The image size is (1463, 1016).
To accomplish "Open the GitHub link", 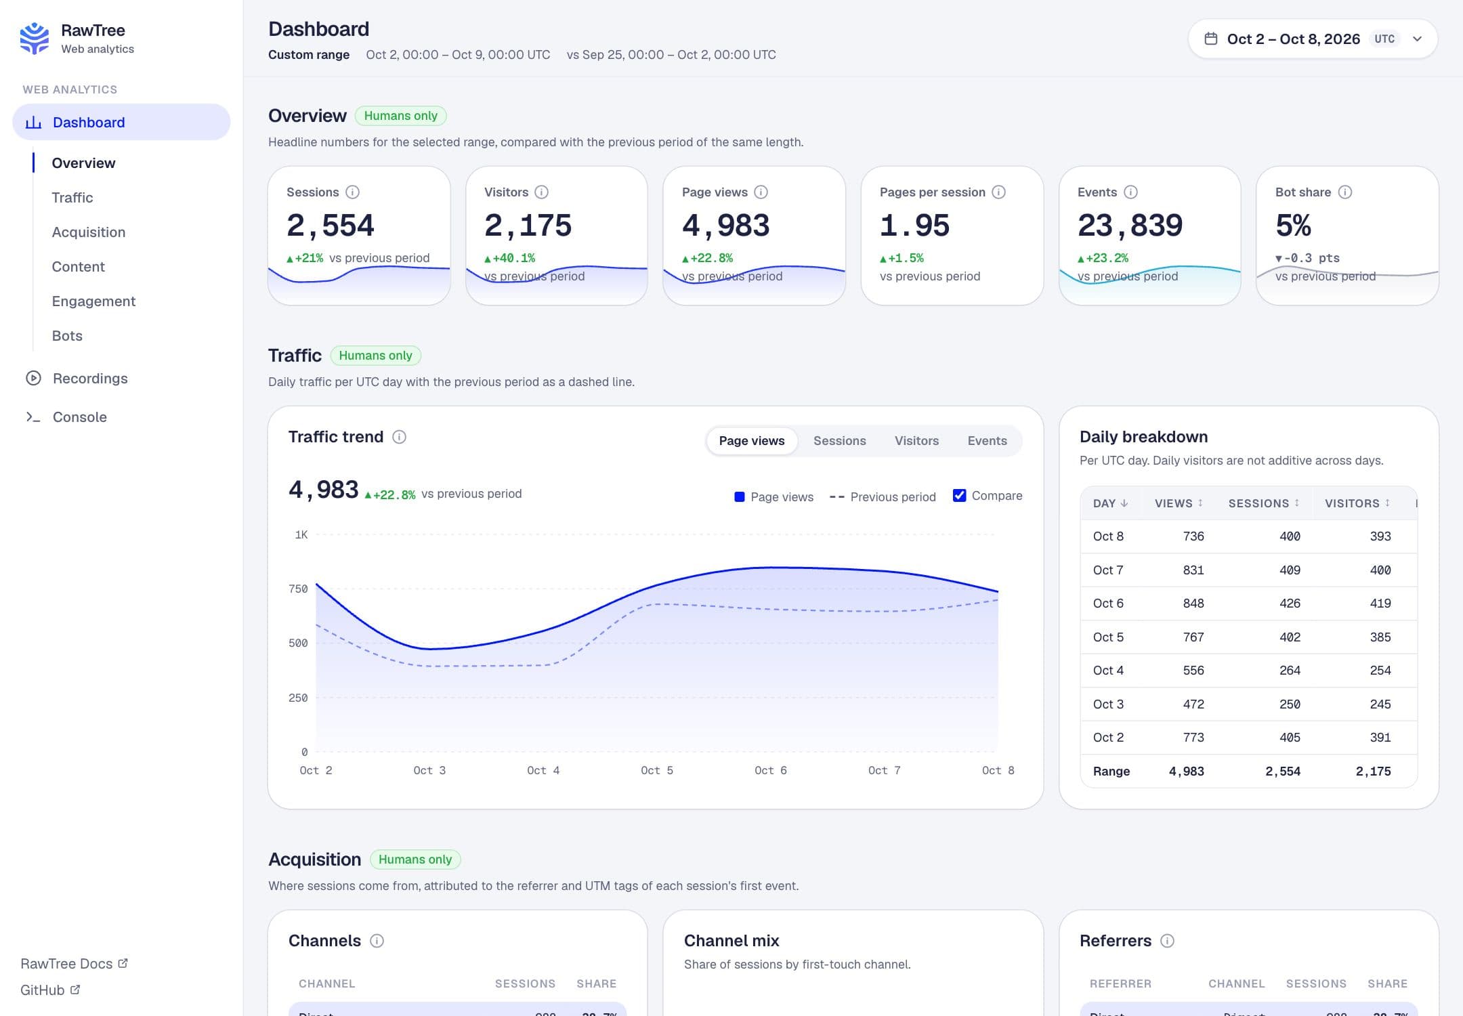I will tap(50, 990).
